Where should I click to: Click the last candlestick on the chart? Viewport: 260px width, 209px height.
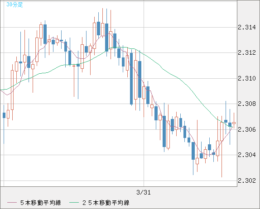234,123
